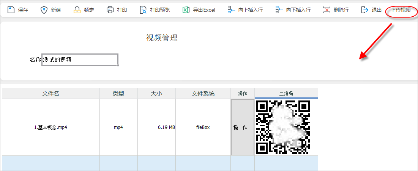Click the 类型 column header
Screen dimensions: 418x171
click(118, 94)
